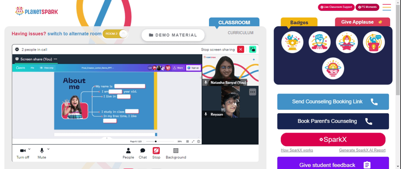Award the podium speaker badge
Image resolution: width=401 pixels, height=169 pixels.
coord(374,42)
